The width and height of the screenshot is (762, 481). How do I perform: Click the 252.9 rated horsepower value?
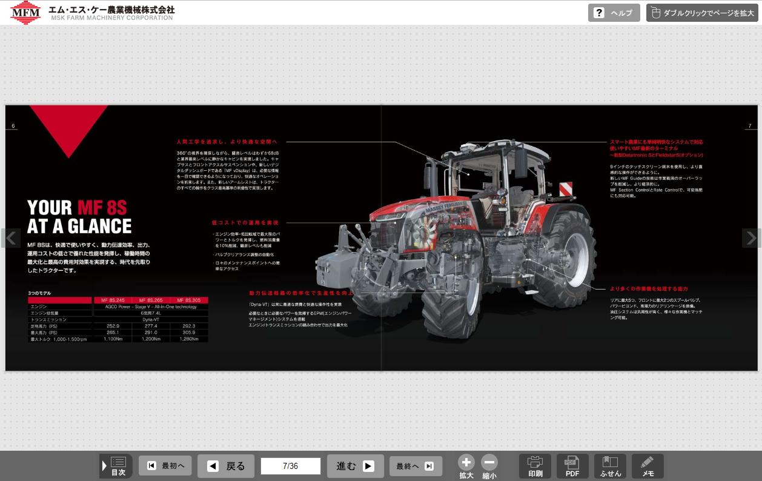[113, 326]
